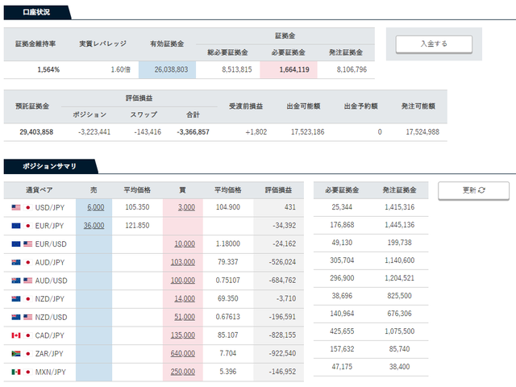The image size is (516, 387).
Task: Open the EUR/JPY sell quantity 36,000 link
Action: 94,226
